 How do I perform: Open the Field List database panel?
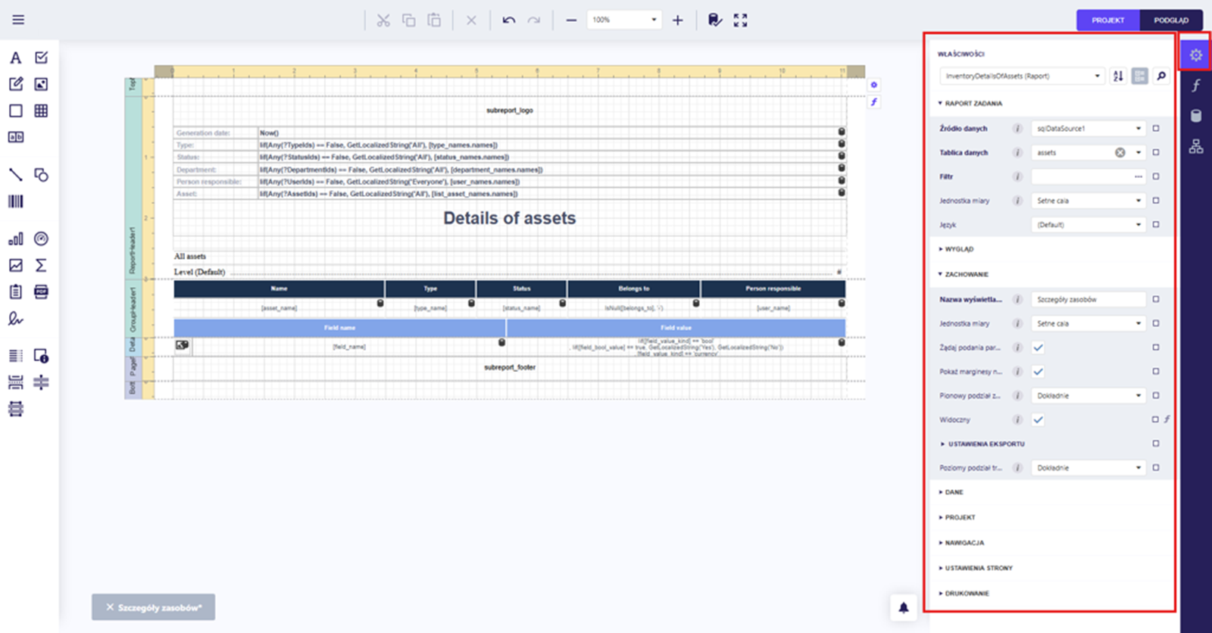pos(1196,116)
